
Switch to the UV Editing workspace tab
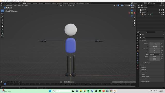pos(41,3)
